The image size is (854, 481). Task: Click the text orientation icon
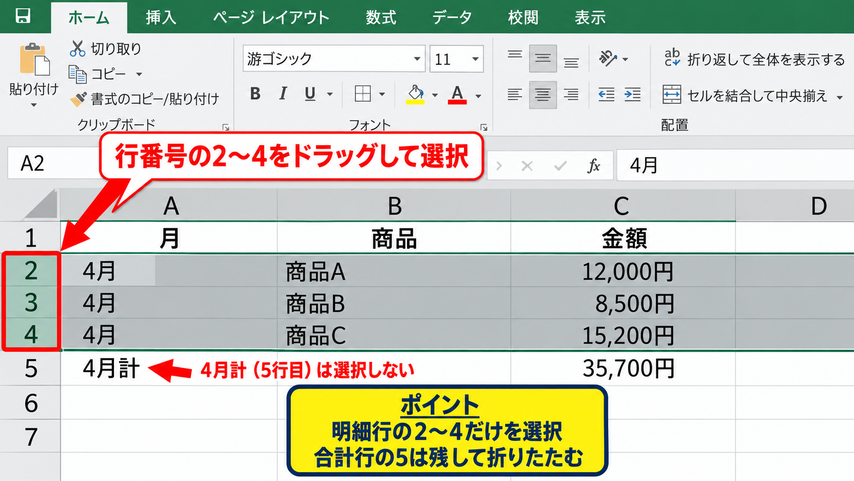(608, 59)
